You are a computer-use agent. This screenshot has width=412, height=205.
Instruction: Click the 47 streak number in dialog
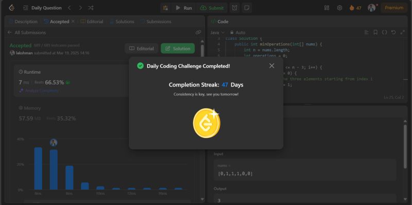point(225,85)
